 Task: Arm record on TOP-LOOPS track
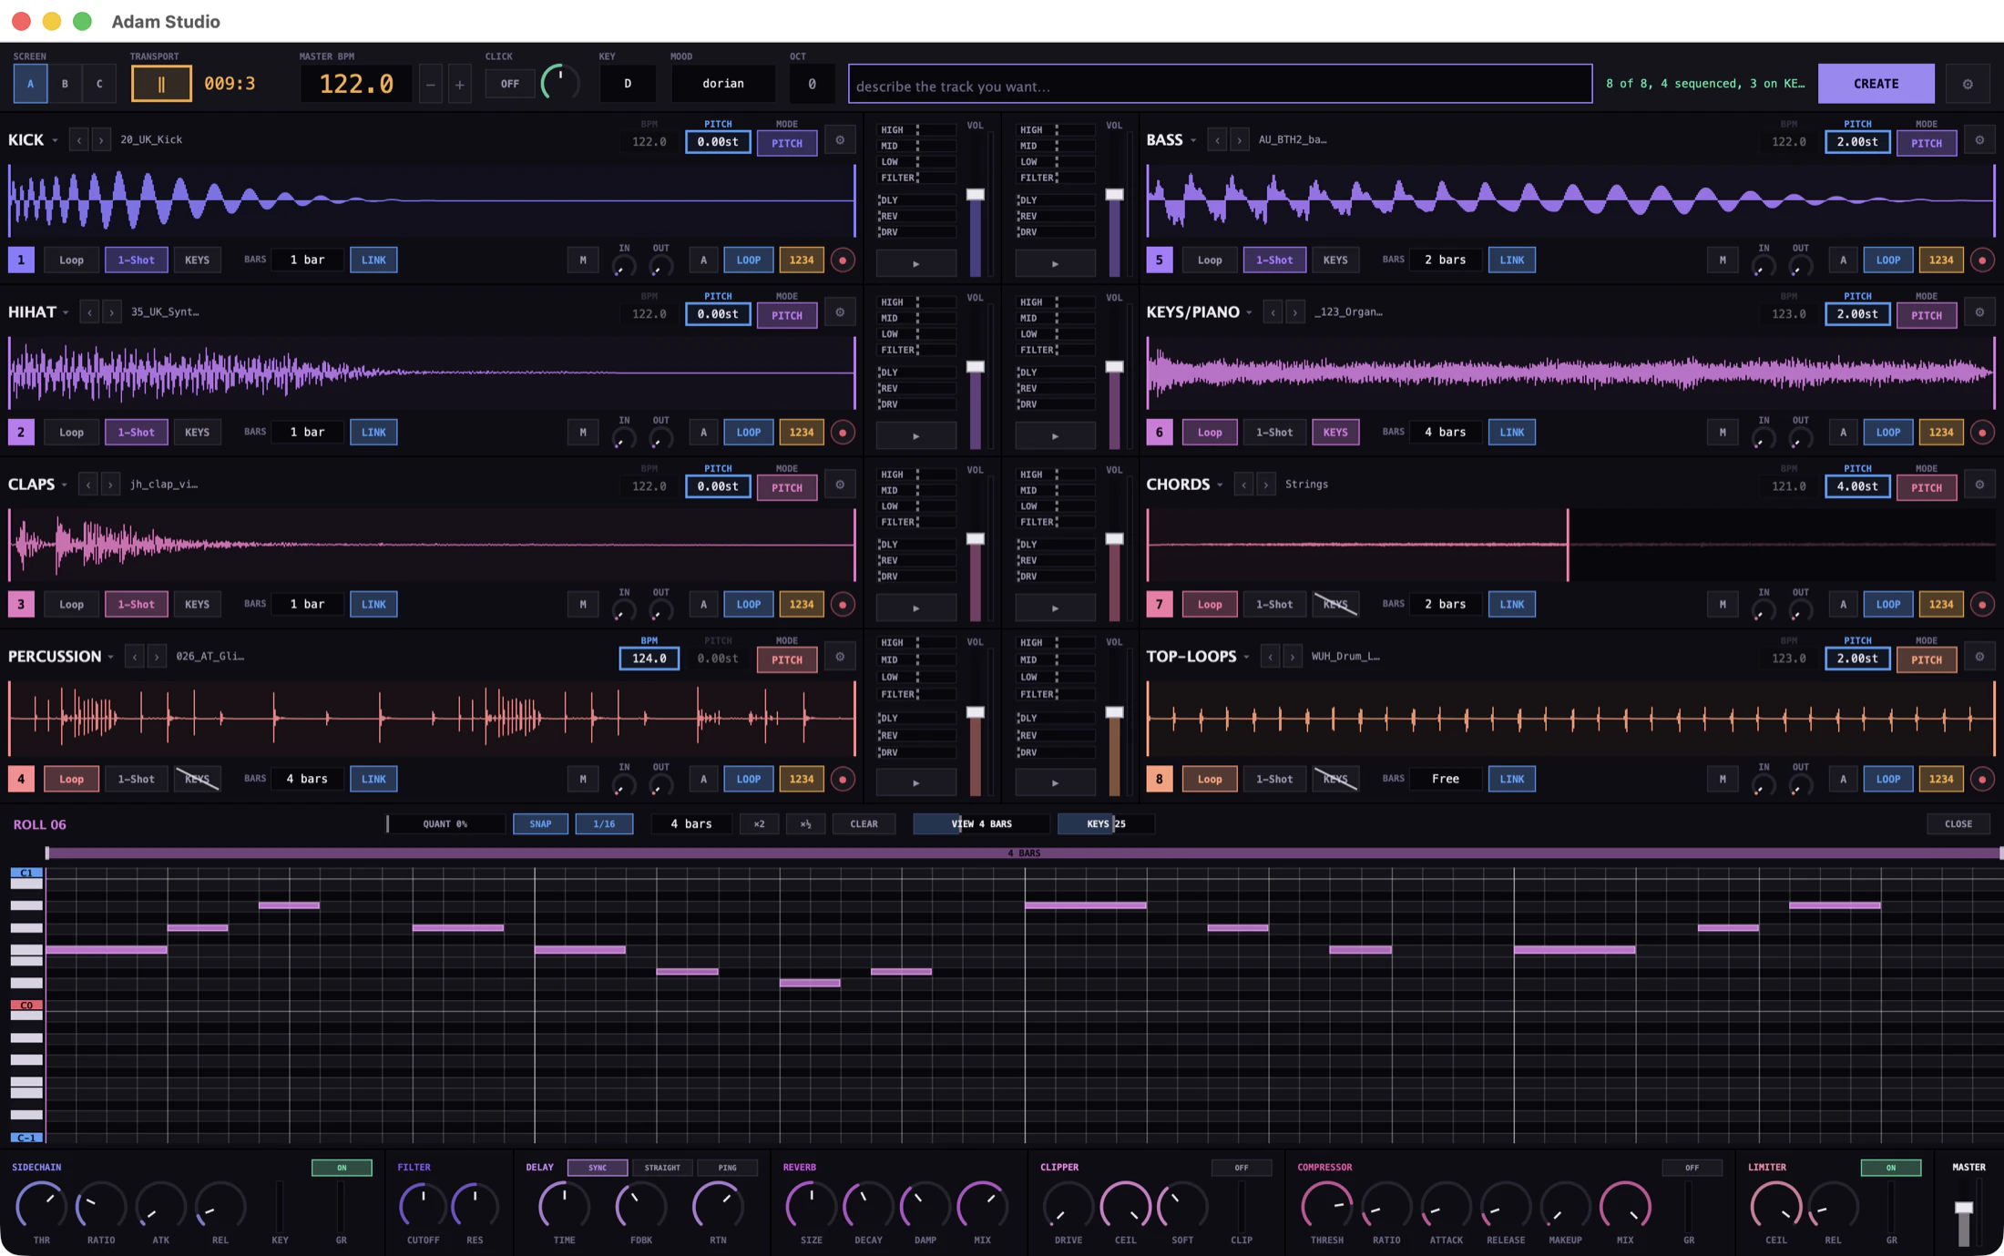pyautogui.click(x=1982, y=780)
